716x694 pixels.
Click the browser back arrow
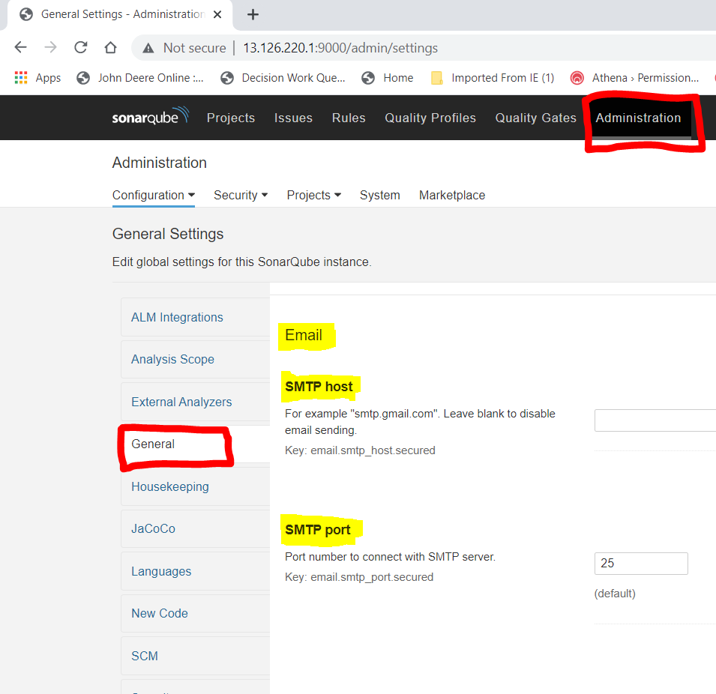tap(20, 48)
